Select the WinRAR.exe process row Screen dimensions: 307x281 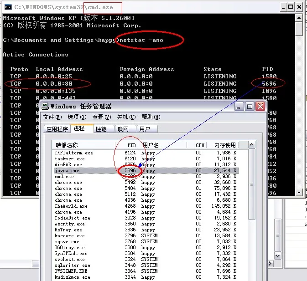(146, 164)
